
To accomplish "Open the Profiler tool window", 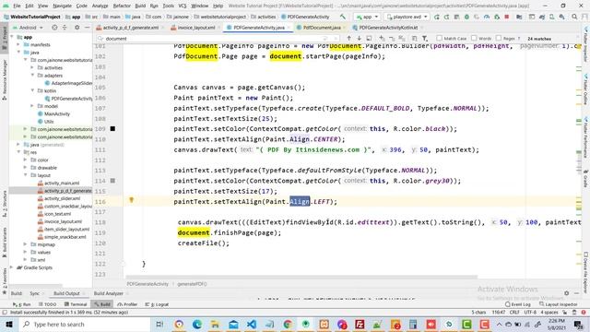I will [127, 304].
